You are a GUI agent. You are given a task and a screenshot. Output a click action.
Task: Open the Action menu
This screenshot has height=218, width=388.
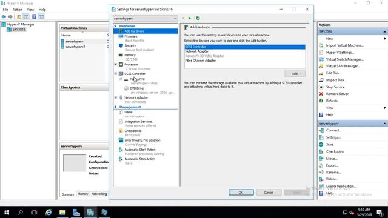tap(18, 10)
